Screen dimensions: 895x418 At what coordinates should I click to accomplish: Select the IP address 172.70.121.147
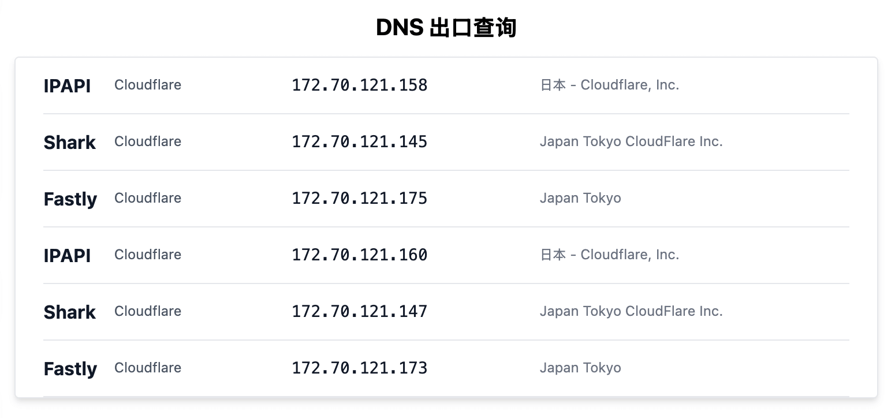359,312
